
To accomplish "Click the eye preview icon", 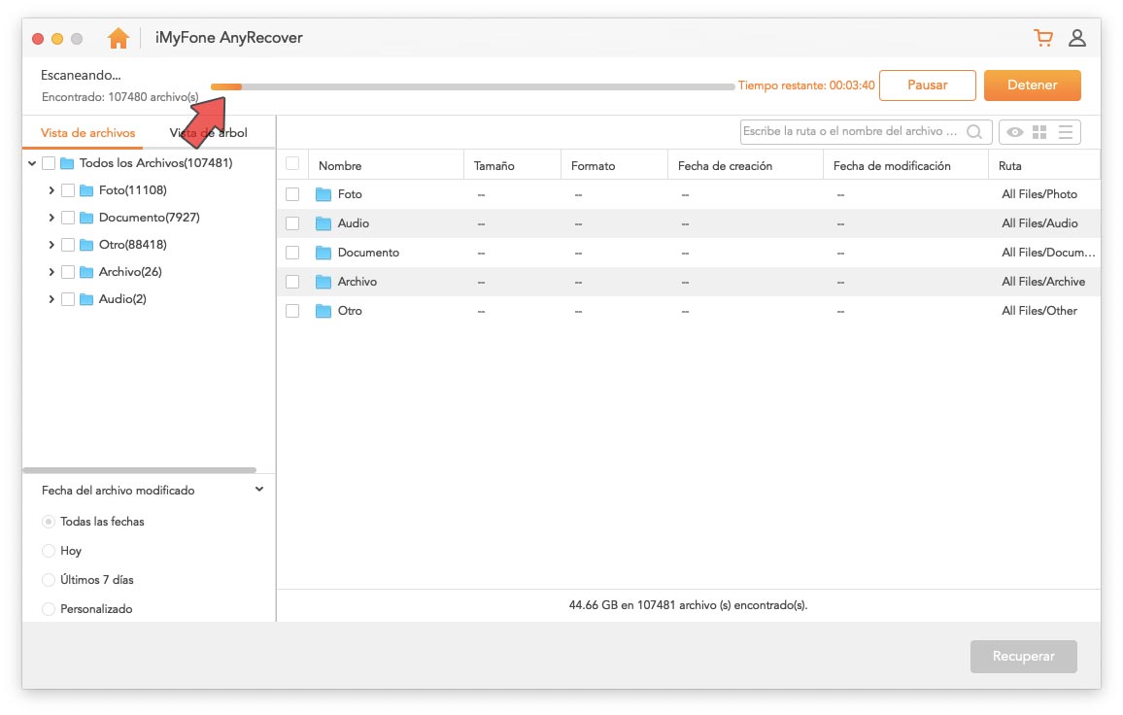I will (1015, 132).
